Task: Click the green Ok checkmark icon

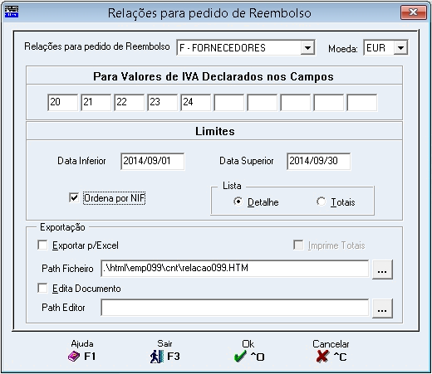Action: coord(240,357)
